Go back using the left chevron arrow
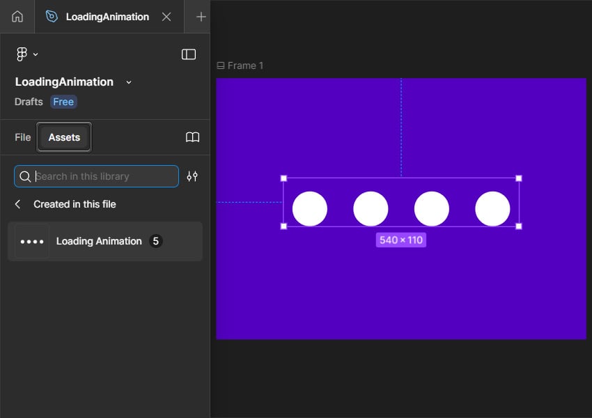Viewport: 592px width, 418px height. coord(18,204)
